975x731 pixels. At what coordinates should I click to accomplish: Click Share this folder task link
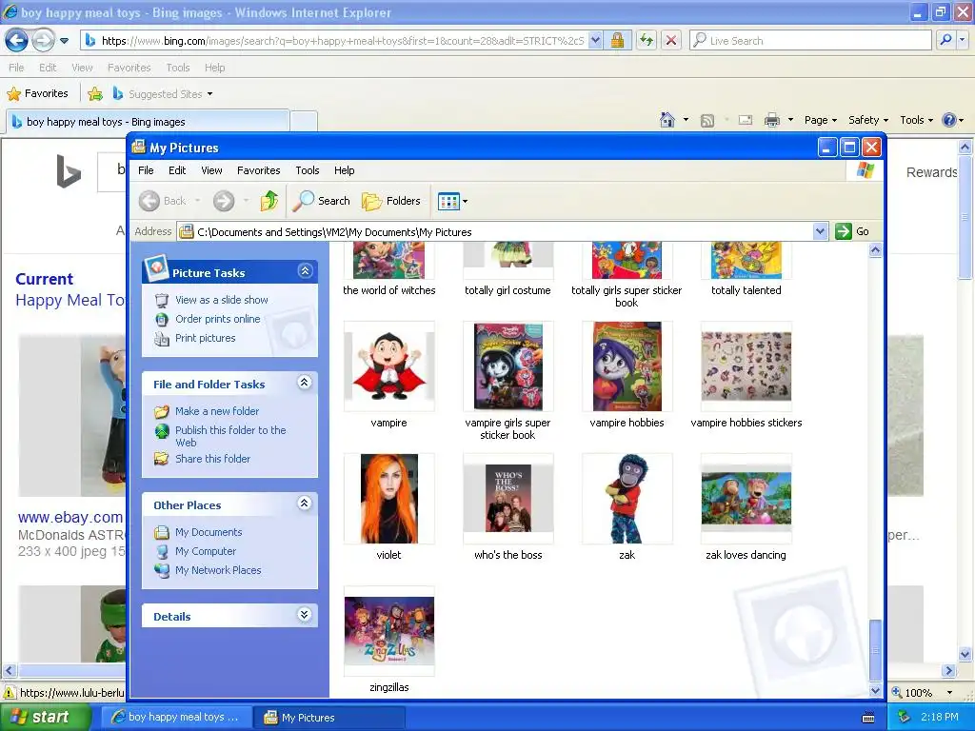(212, 459)
